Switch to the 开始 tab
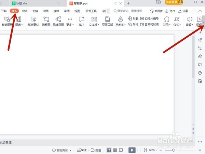Image resolution: width=205 pixels, height=154 pixels. pyautogui.click(x=4, y=11)
